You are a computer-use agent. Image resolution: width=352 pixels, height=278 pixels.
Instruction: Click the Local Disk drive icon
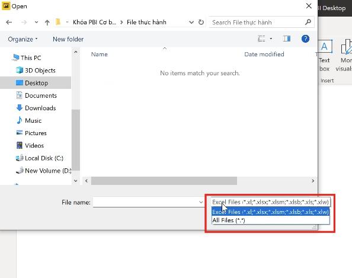pos(20,158)
